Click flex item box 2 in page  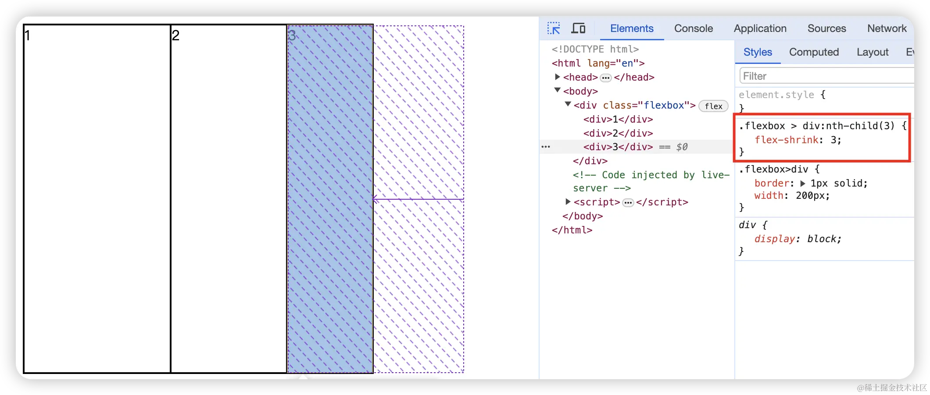click(x=229, y=199)
